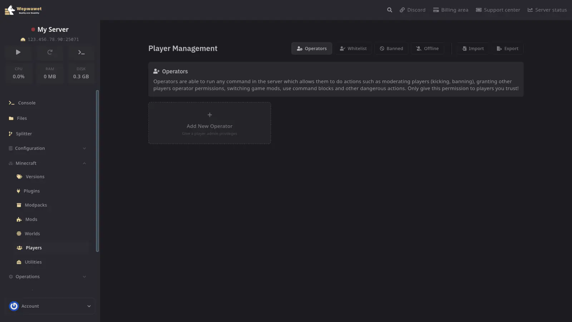
Task: Click the search magnifier icon in header
Action: (x=389, y=10)
